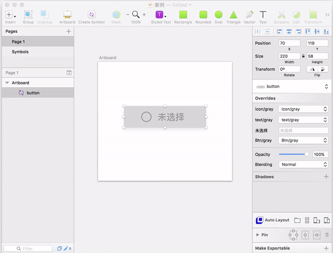The width and height of the screenshot is (333, 253).
Task: Open the Btn/gray override dropdown
Action: (303, 140)
